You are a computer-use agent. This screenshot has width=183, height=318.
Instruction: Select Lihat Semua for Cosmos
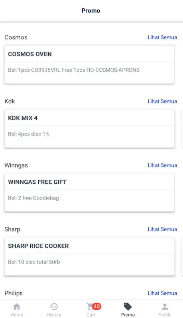coord(162,37)
